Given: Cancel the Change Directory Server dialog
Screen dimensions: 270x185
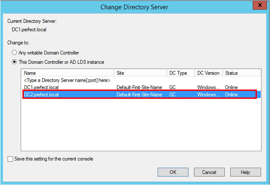Looking at the screenshot, I should pyautogui.click(x=209, y=172).
